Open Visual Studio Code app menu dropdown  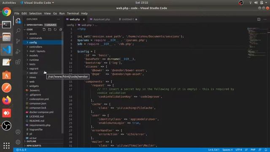[x=37, y=3]
